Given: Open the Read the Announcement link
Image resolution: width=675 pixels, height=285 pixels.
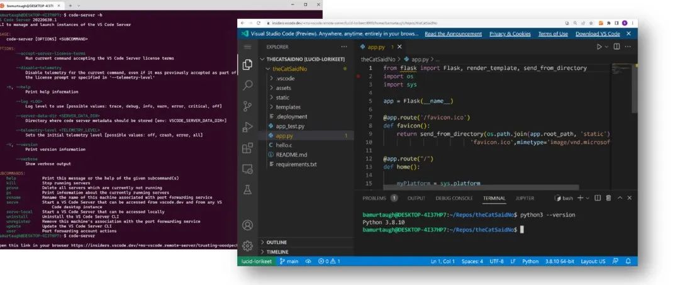Looking at the screenshot, I should tap(454, 33).
